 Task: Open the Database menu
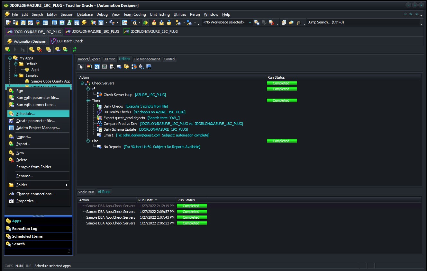[x=85, y=14]
